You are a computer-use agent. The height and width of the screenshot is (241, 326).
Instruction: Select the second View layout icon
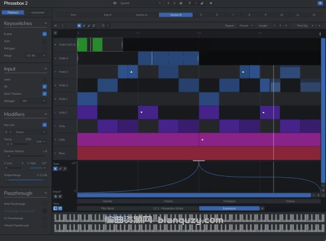pyautogui.click(x=60, y=208)
